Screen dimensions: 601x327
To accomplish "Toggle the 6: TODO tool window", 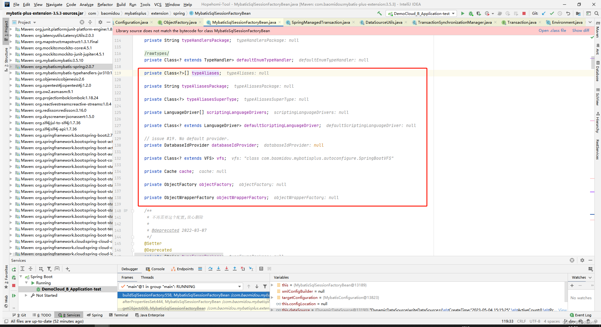I will point(42,315).
